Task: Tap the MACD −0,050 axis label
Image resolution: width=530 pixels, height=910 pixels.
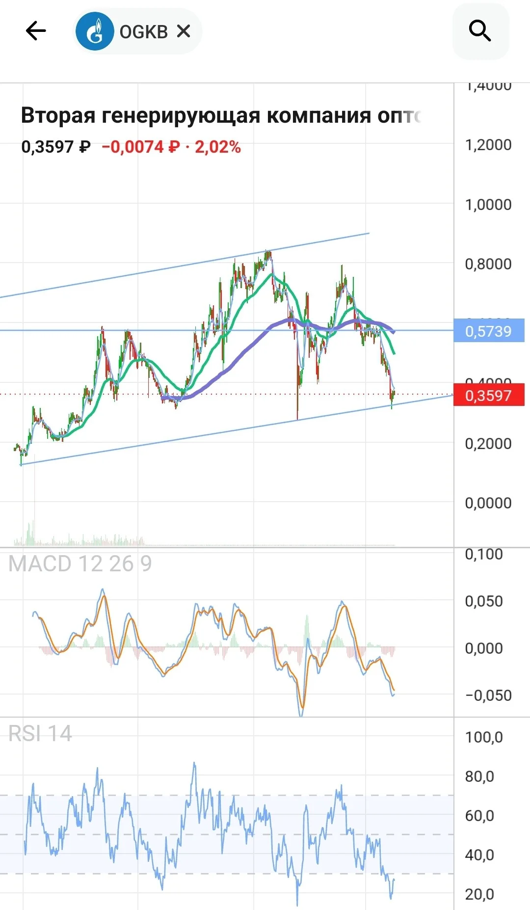Action: [488, 696]
